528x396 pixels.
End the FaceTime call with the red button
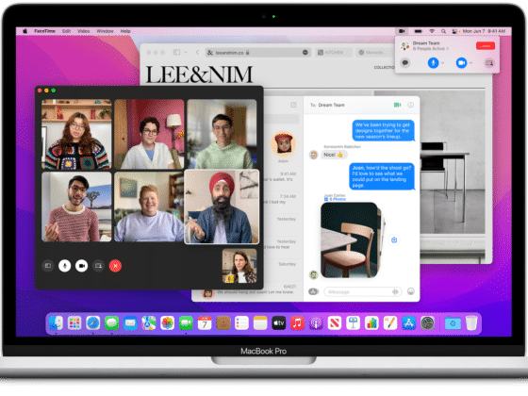click(x=115, y=266)
